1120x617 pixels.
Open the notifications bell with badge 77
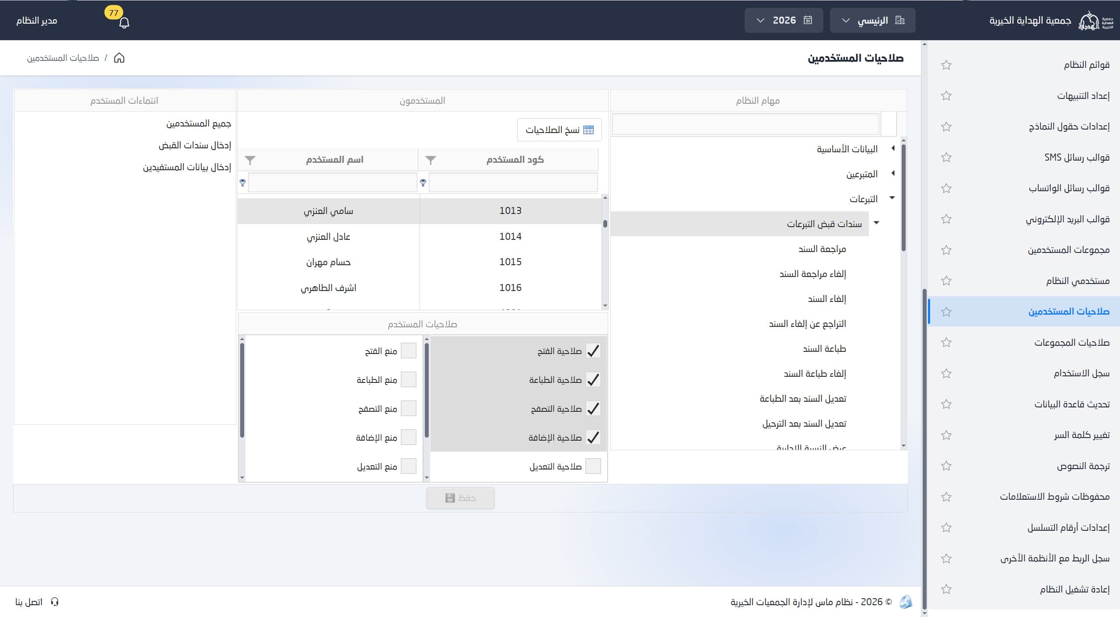click(124, 22)
